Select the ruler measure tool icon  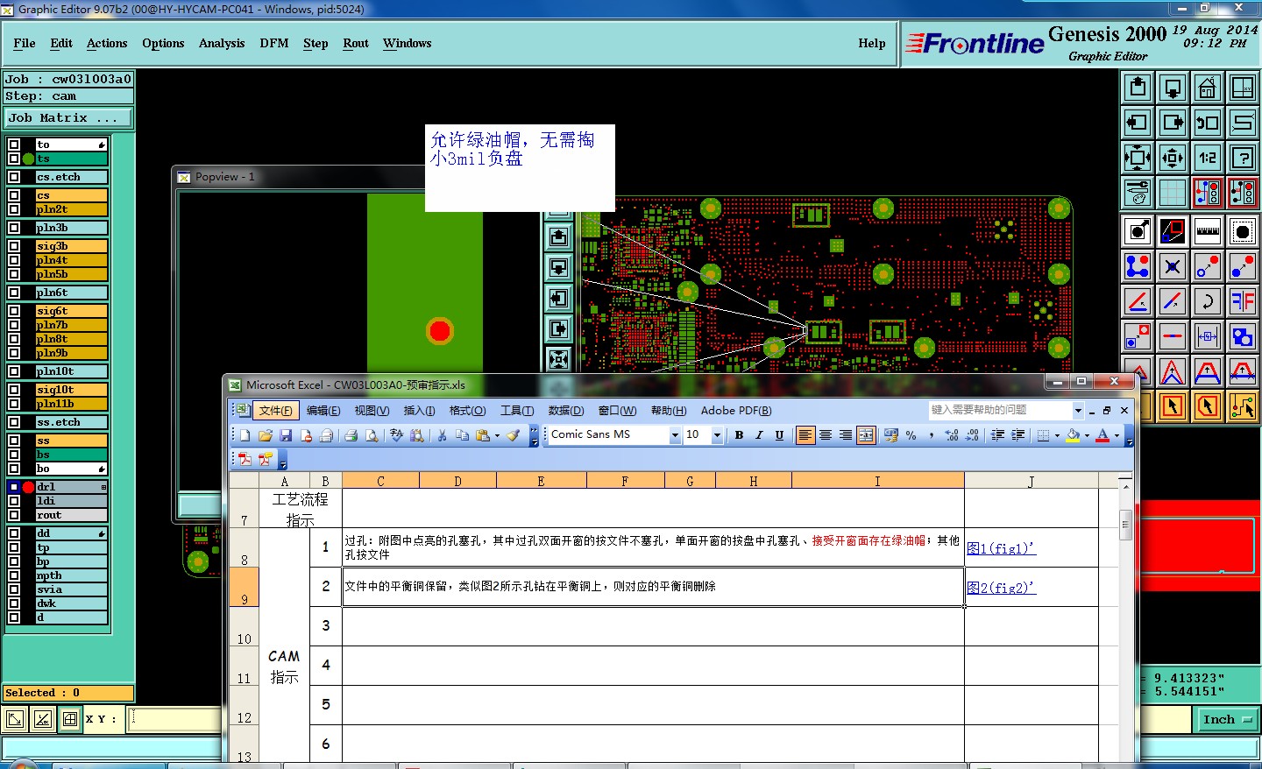tap(1207, 231)
